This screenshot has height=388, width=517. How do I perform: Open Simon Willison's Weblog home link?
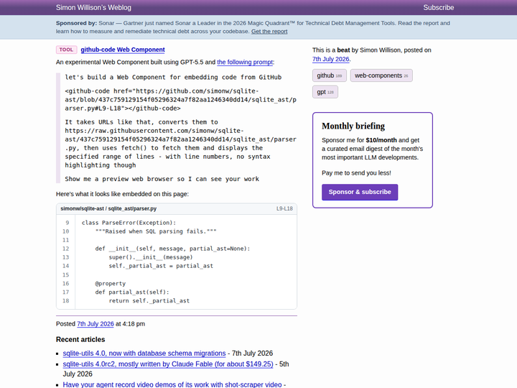point(93,8)
